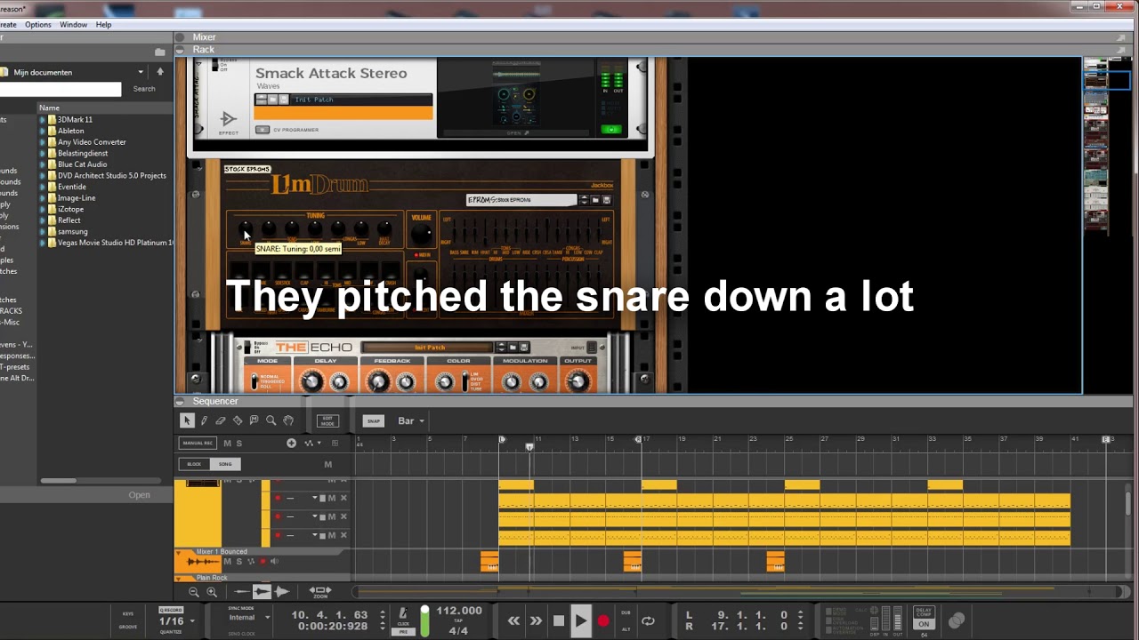The width and height of the screenshot is (1139, 640).
Task: Solo the Mixer 1 Bounced track
Action: pyautogui.click(x=238, y=561)
